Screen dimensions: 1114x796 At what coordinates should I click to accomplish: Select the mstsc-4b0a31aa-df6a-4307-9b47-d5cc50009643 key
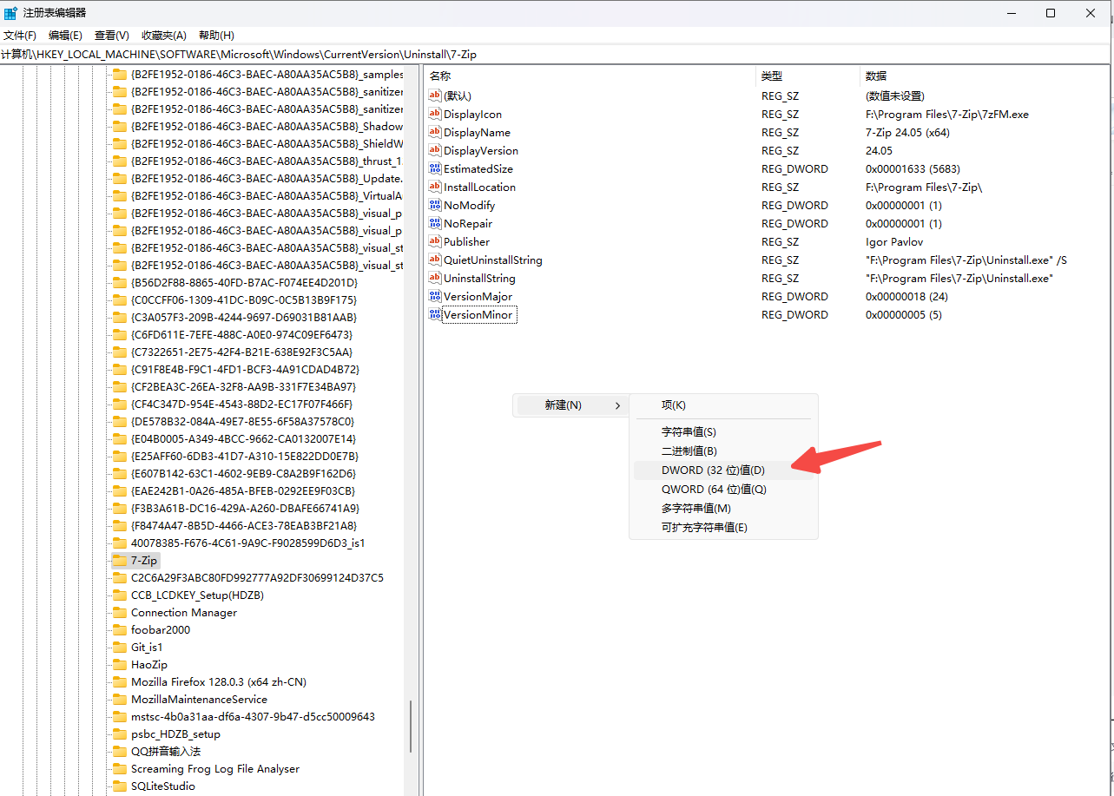tap(253, 717)
